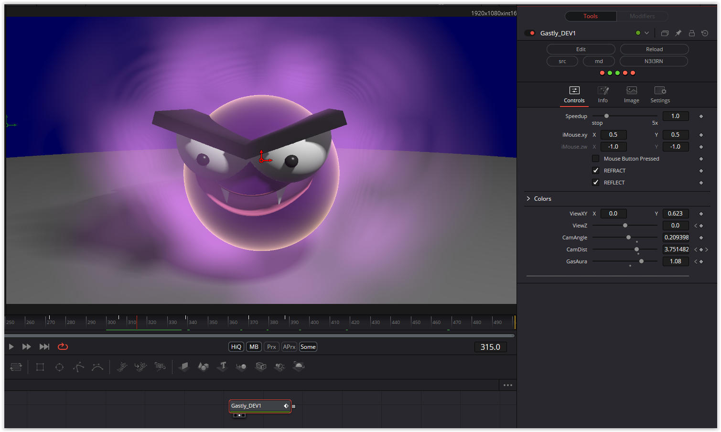Viewport: 721px width, 432px height.
Task: Click the ViewZ slider handle
Action: point(625,226)
